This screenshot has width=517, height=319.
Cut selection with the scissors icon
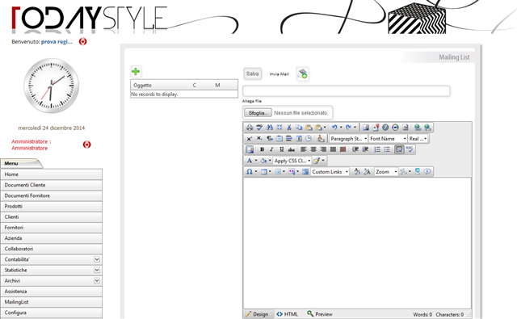tap(289, 128)
